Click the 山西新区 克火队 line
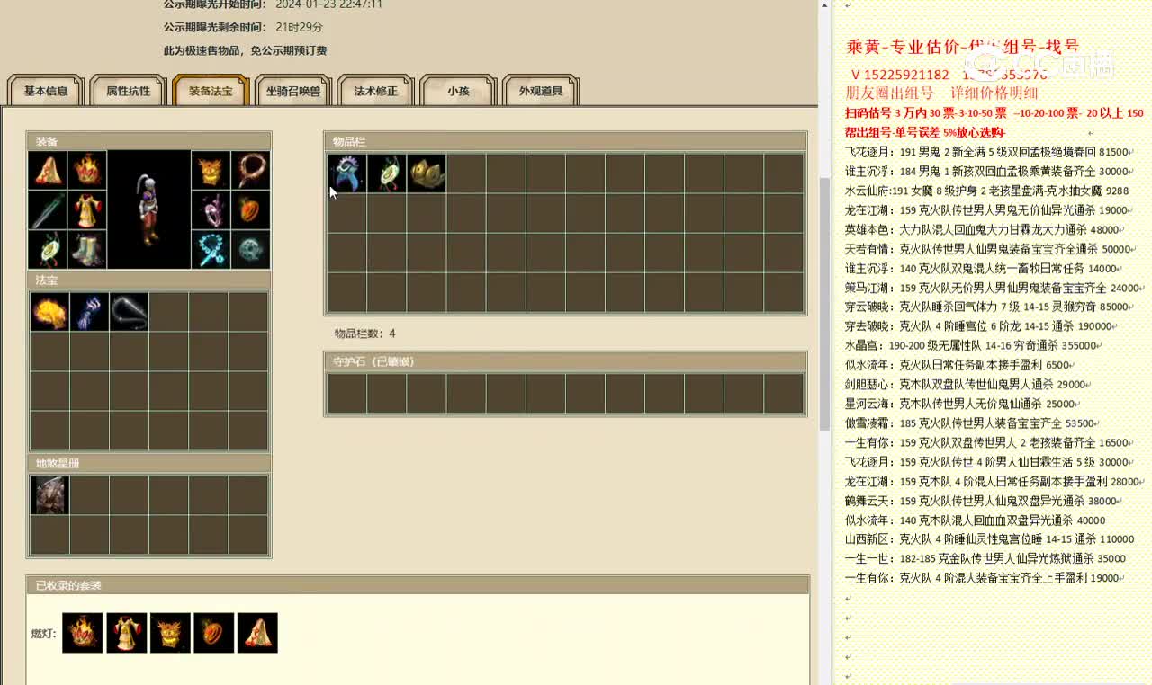Viewport: 1152px width, 685px height. 989,539
